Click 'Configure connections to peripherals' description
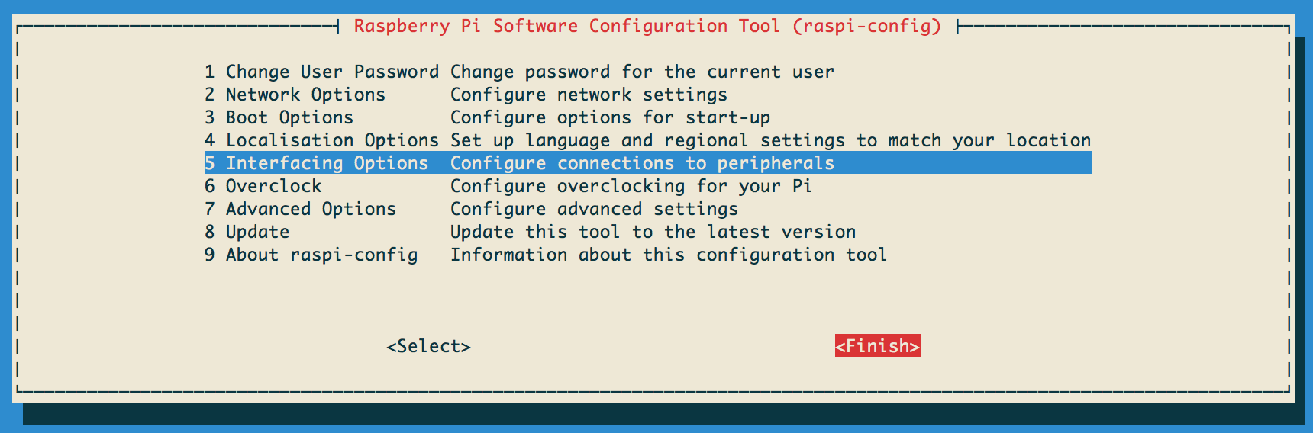Viewport: 1313px width, 433px height. [x=642, y=163]
